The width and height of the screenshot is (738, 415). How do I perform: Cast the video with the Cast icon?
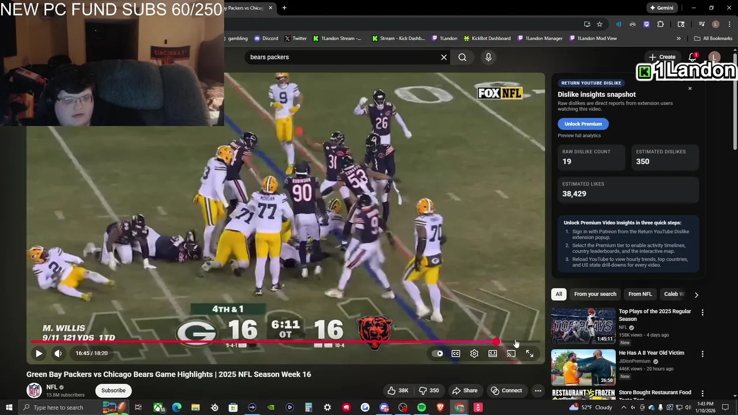511,353
